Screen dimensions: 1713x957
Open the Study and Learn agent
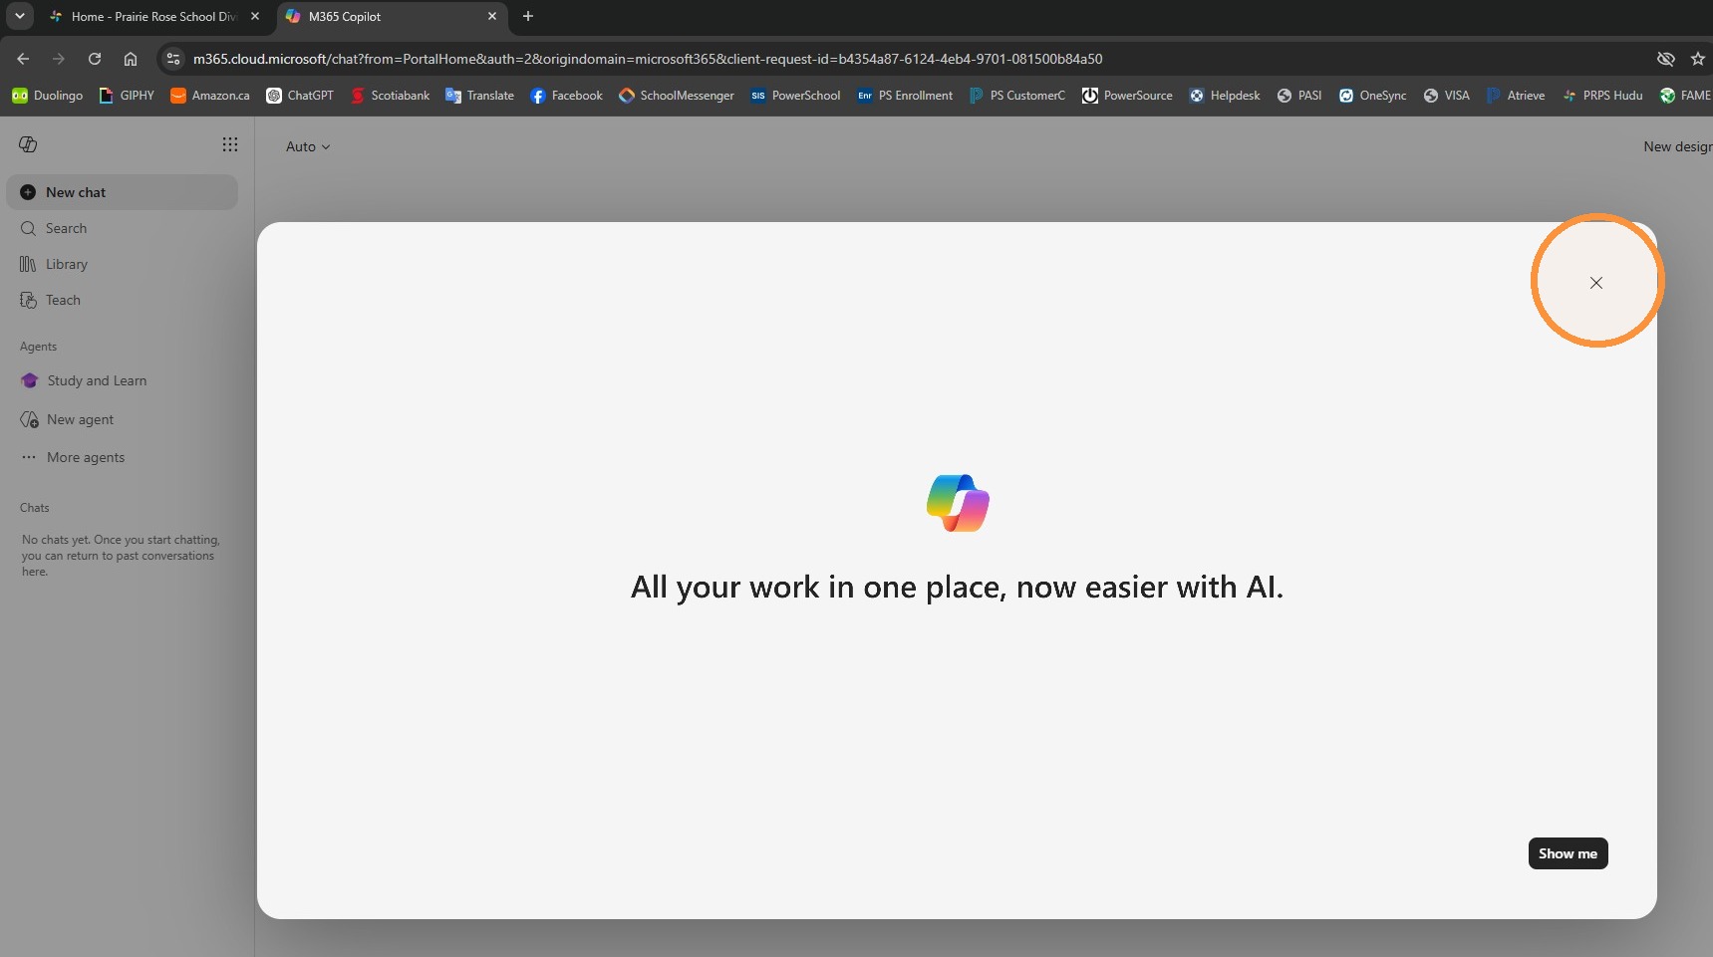pyautogui.click(x=123, y=380)
